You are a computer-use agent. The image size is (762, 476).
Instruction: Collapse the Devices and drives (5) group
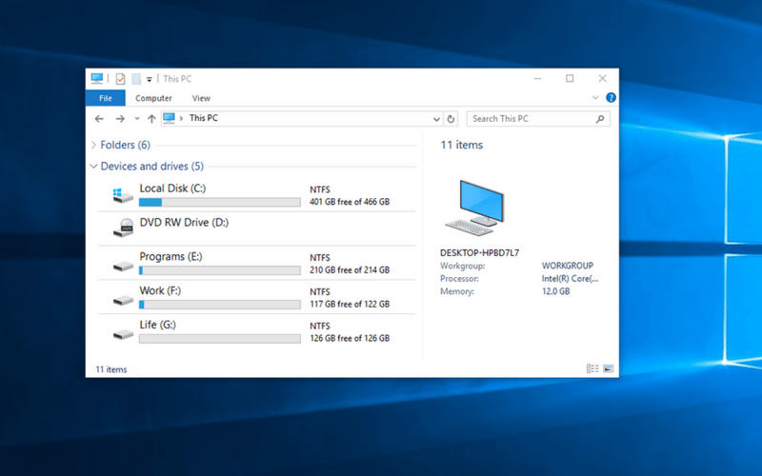93,166
